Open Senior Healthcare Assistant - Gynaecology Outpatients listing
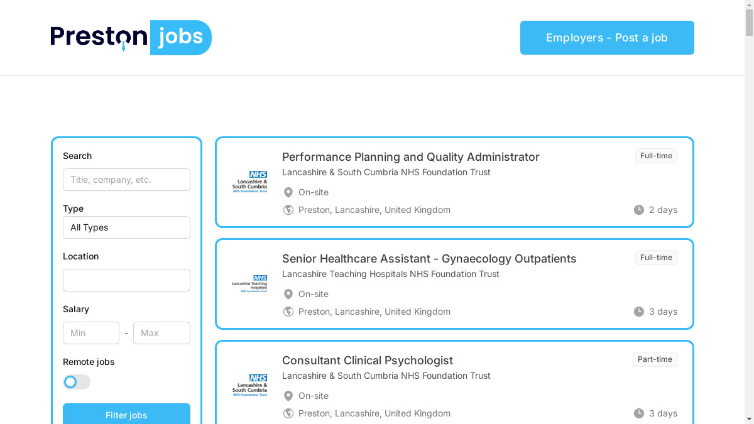Viewport: 754px width, 424px height. (x=429, y=259)
